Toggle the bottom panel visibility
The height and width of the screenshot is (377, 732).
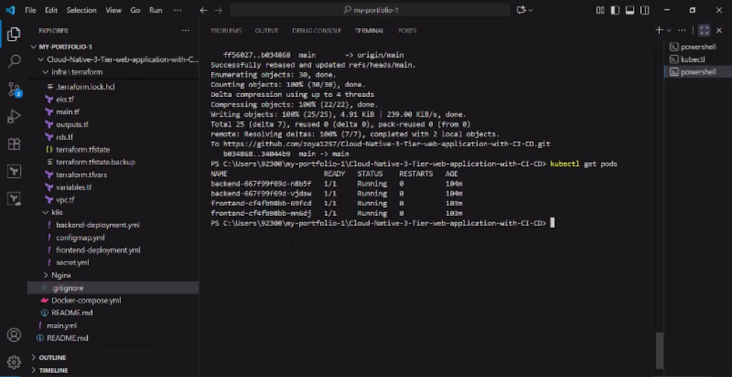(630, 10)
